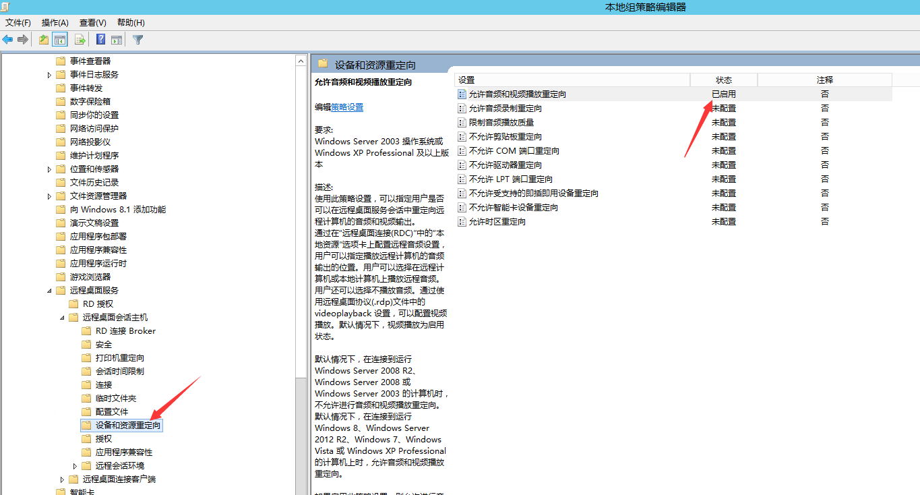The height and width of the screenshot is (495, 920).
Task: Open the 操作(A) menu
Action: tap(55, 23)
